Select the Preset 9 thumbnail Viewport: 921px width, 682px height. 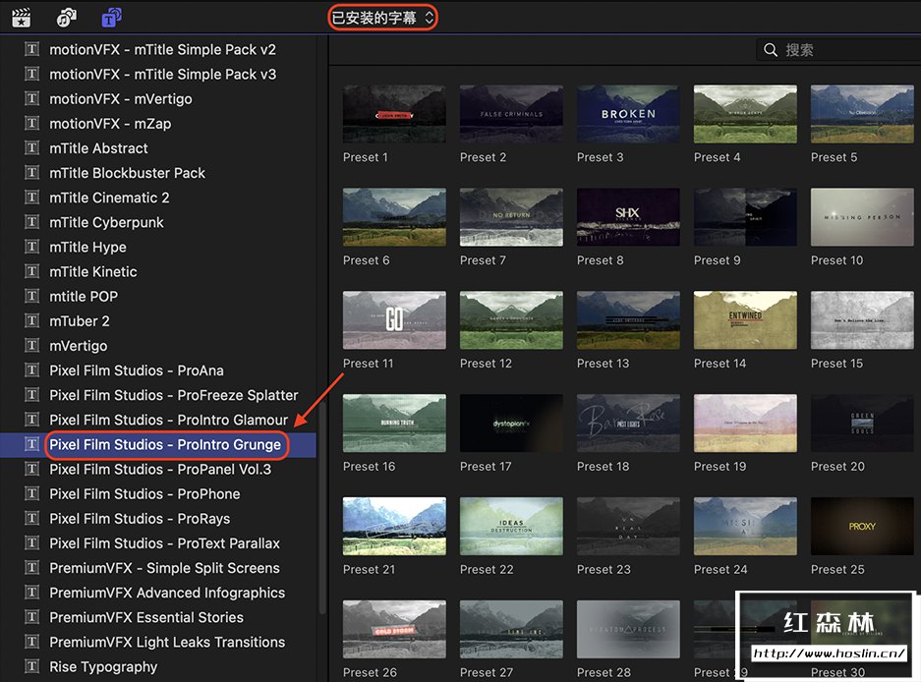[745, 217]
